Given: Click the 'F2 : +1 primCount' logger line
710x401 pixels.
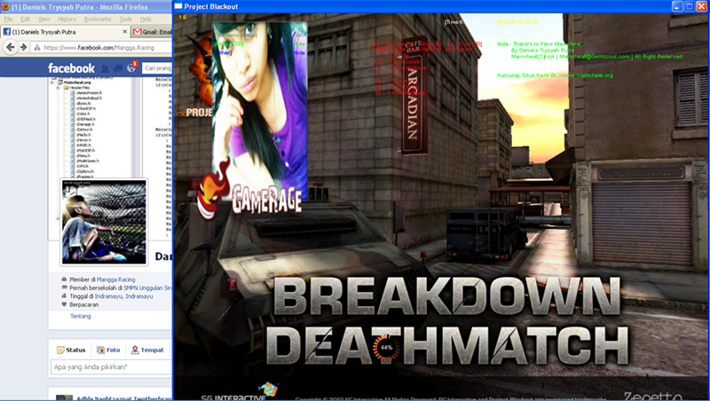Looking at the screenshot, I should coord(397,61).
